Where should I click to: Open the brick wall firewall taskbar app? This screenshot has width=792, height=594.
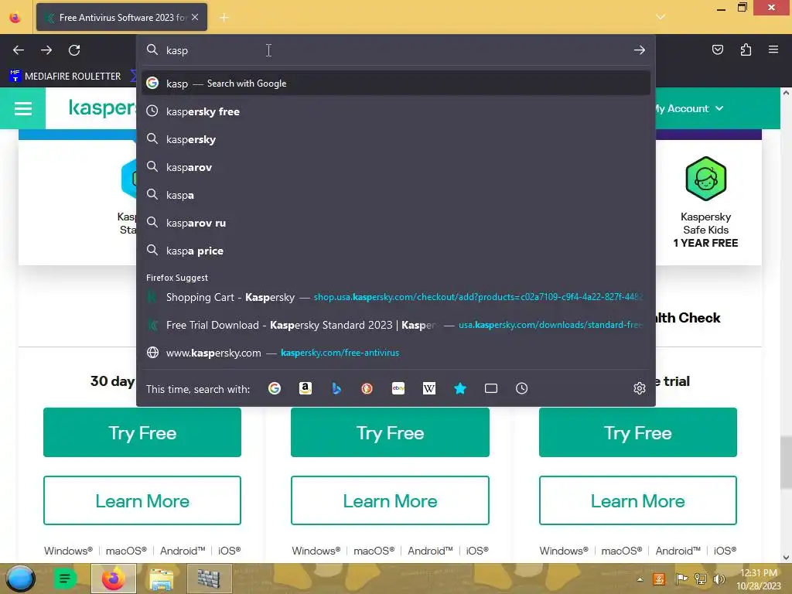(209, 579)
